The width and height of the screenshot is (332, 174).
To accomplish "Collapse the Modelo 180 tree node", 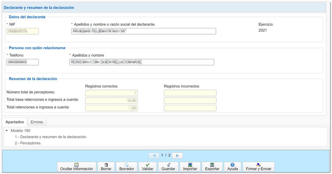I will (x=7, y=131).
